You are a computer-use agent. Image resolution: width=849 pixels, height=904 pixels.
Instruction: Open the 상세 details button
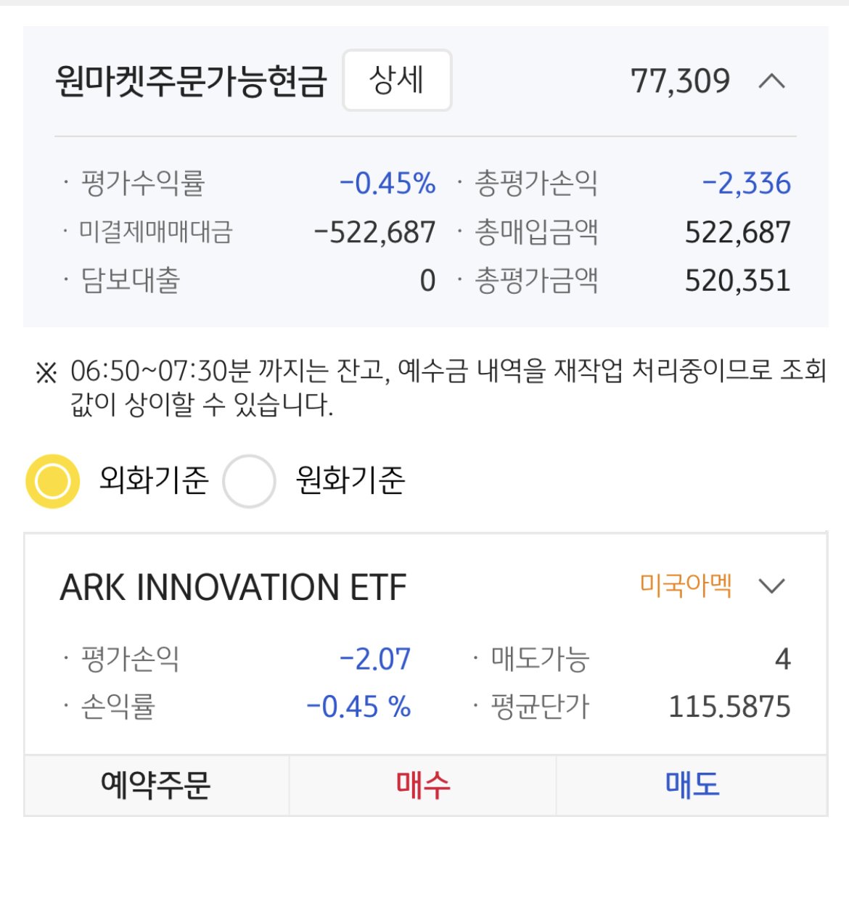pos(397,81)
